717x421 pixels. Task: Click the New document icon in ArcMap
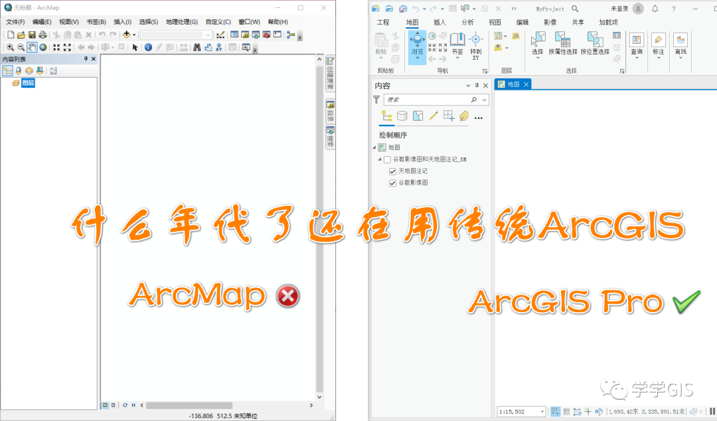[x=11, y=35]
